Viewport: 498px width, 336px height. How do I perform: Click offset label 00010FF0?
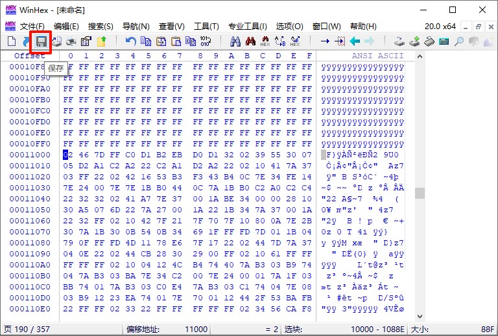[30, 144]
